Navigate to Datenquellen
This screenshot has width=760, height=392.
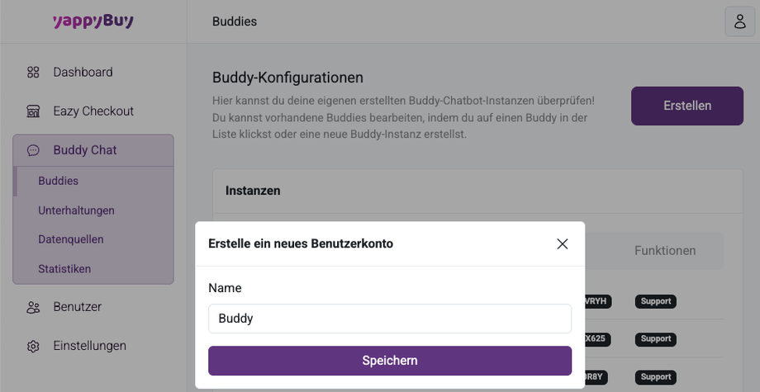point(70,239)
